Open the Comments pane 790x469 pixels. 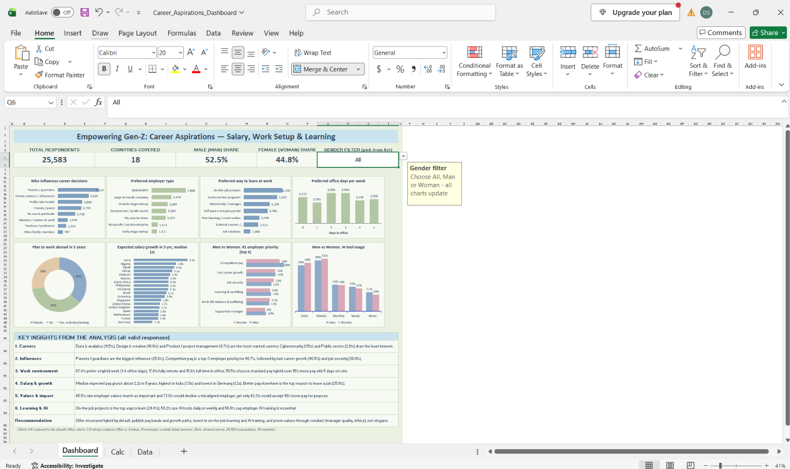click(x=721, y=33)
